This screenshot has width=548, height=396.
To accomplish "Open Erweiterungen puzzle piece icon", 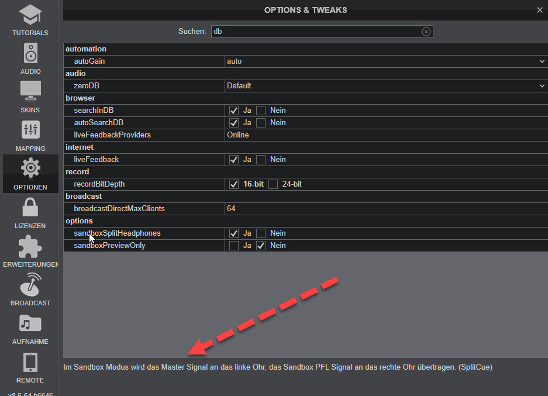I will [30, 246].
